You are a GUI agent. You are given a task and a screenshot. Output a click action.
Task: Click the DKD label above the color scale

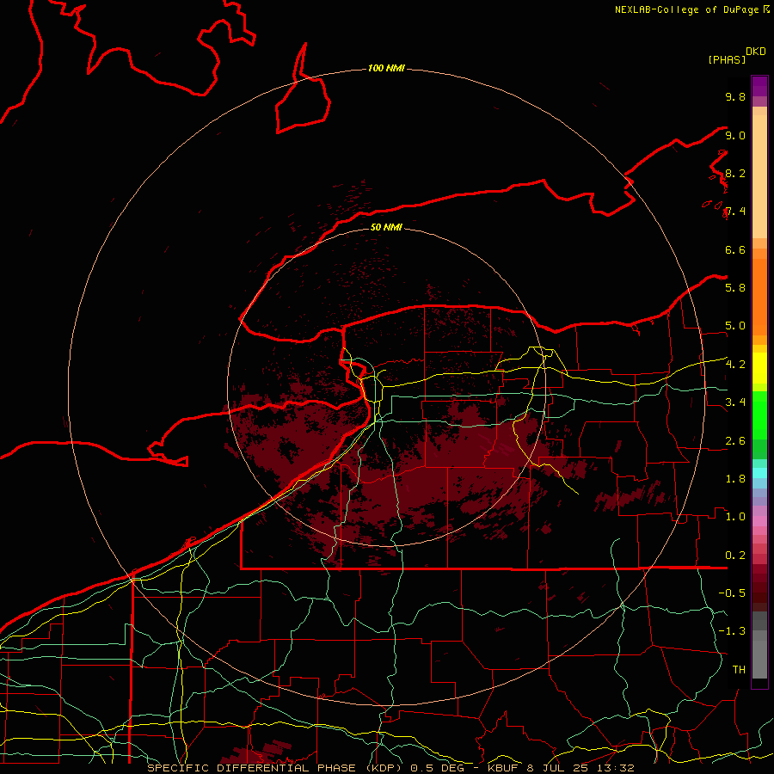click(755, 52)
